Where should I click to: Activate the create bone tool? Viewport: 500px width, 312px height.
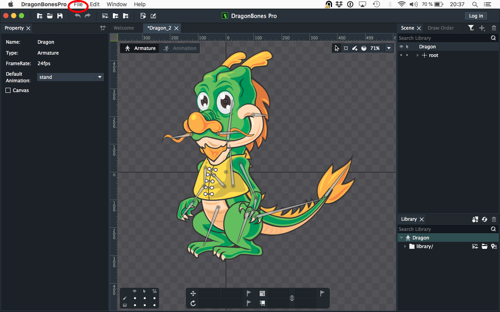(x=355, y=48)
